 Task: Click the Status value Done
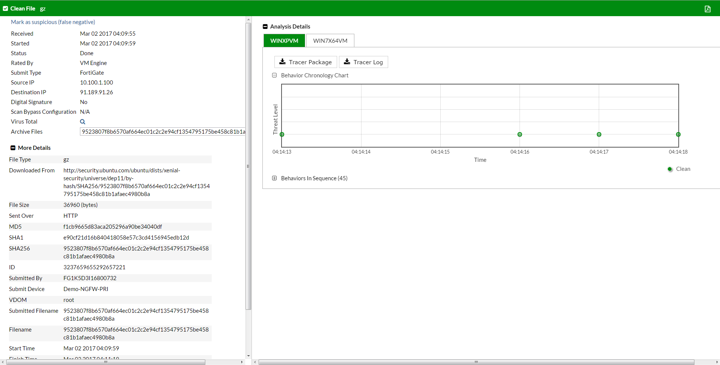87,53
